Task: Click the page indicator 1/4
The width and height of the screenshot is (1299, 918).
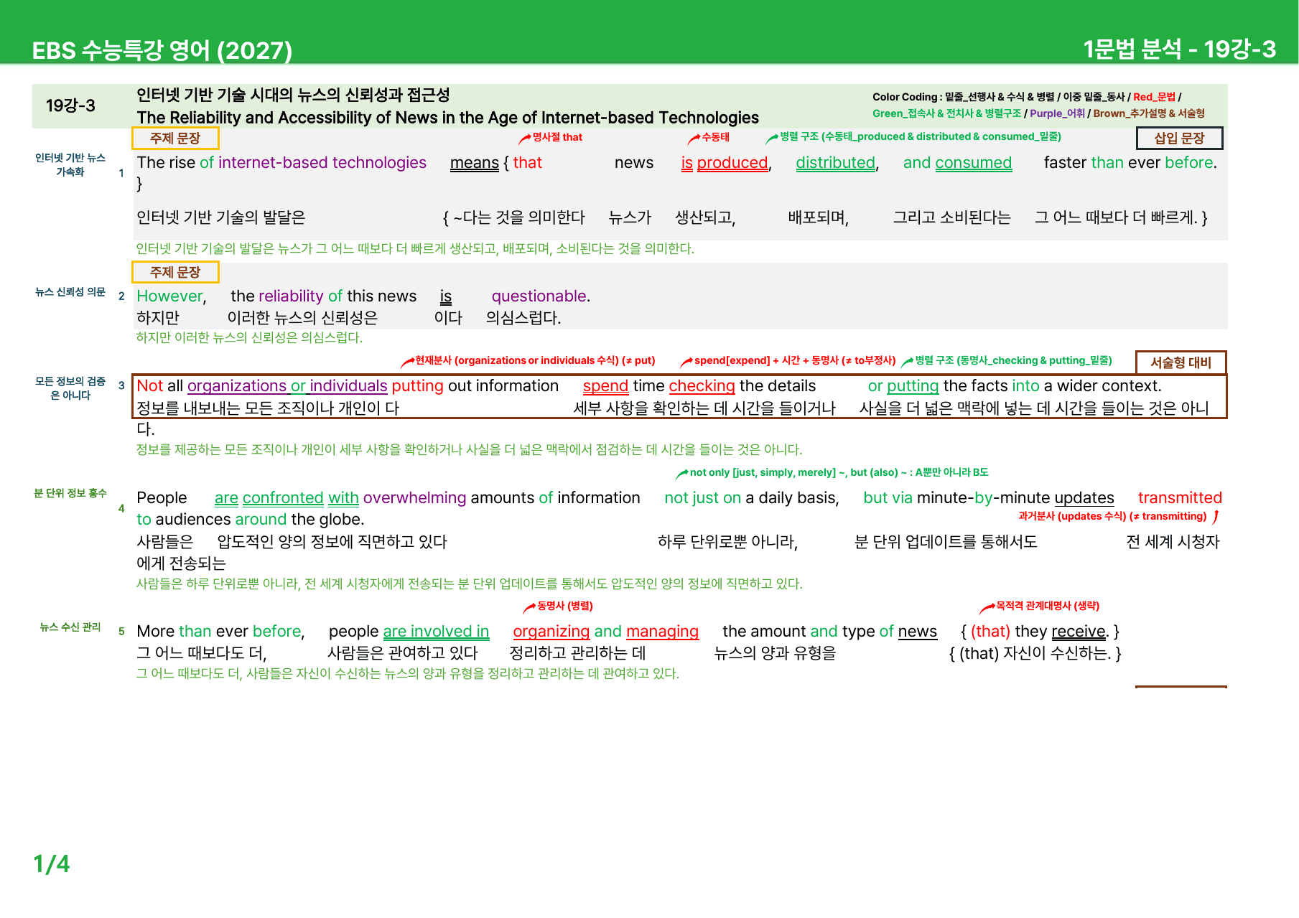Action: (x=52, y=864)
